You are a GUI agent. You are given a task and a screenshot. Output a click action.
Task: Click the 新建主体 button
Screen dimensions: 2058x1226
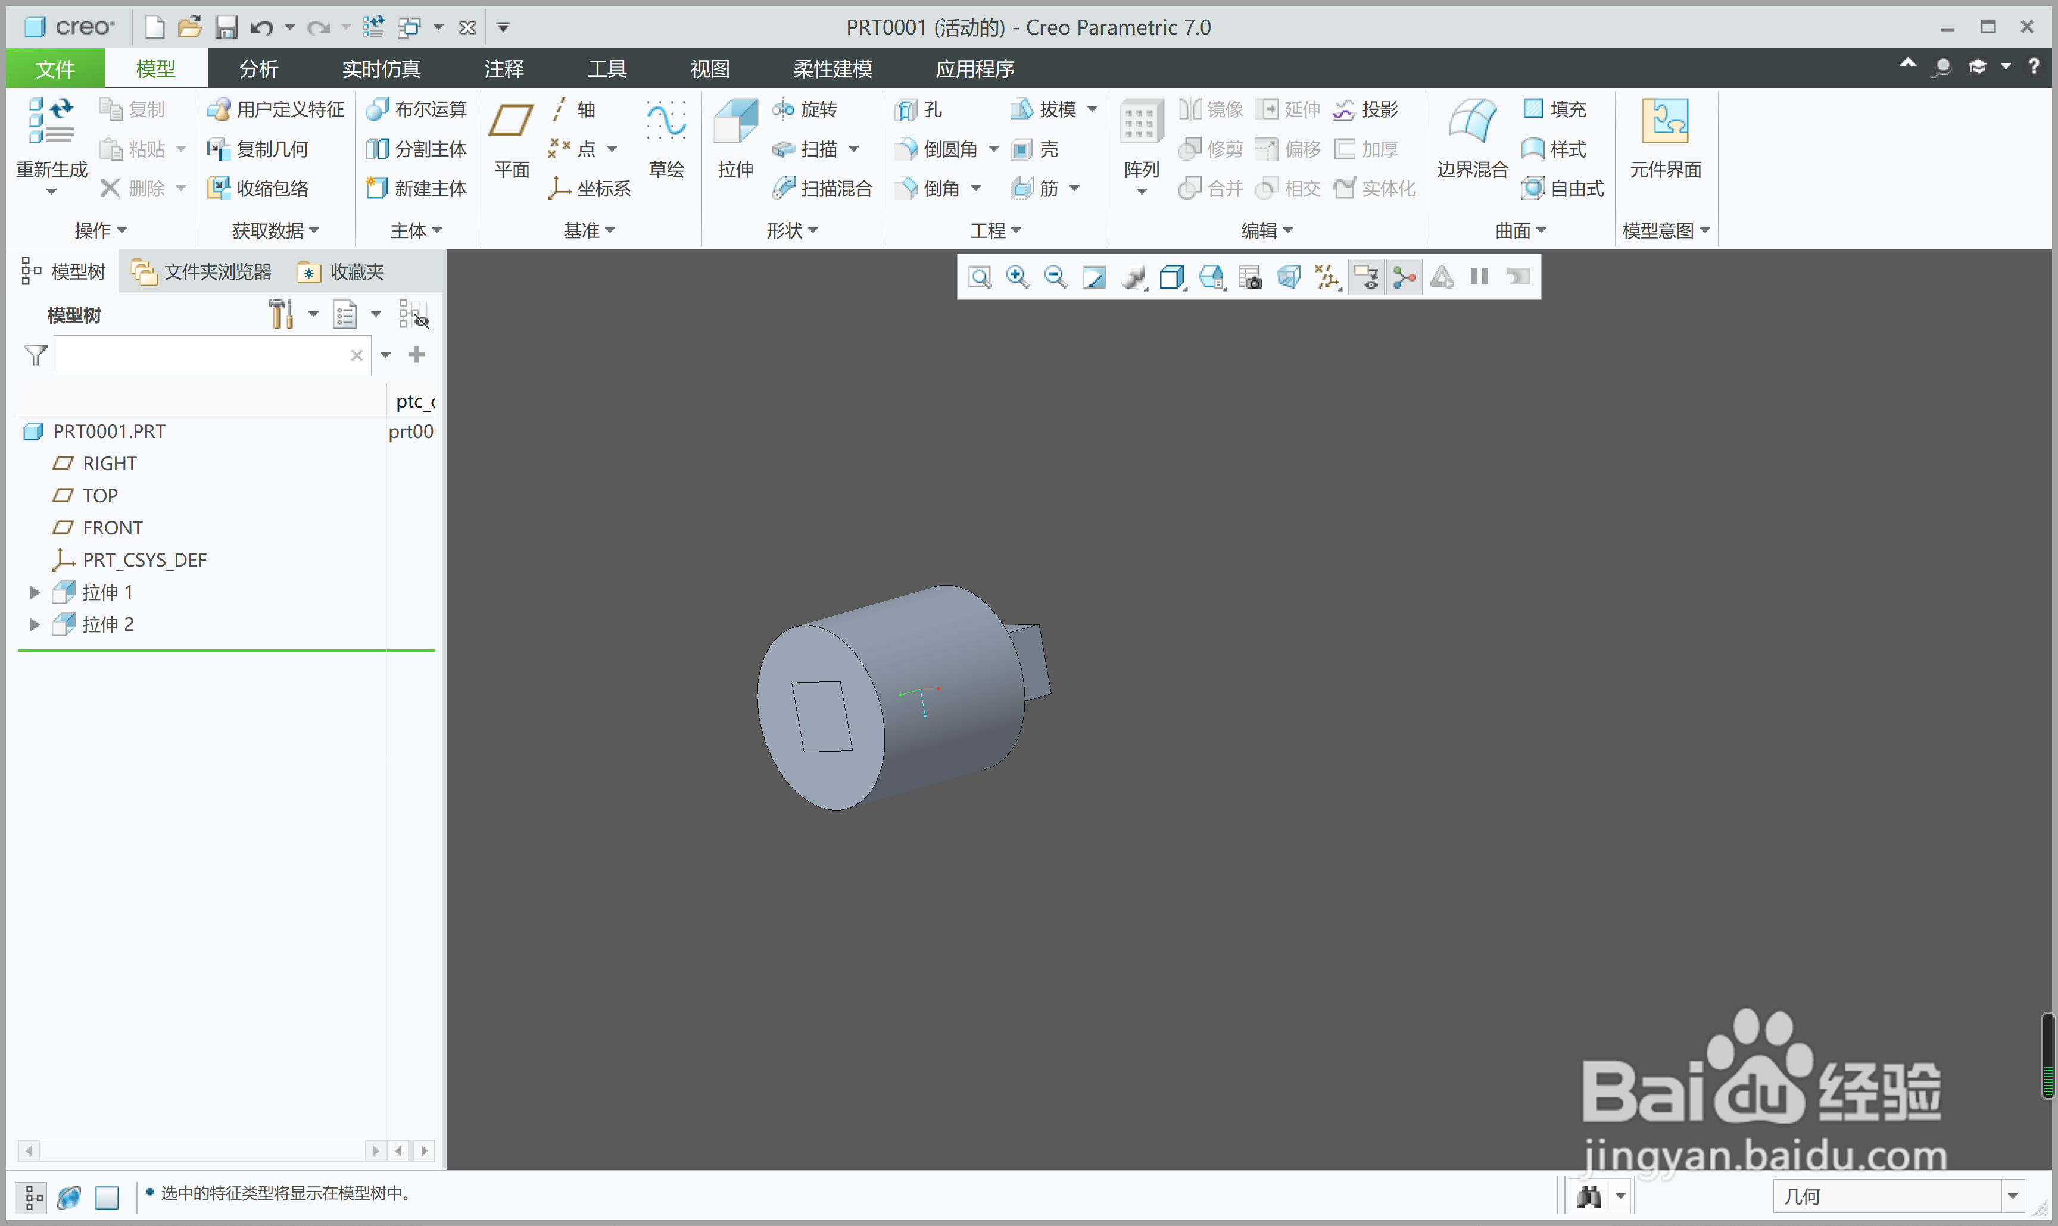417,188
